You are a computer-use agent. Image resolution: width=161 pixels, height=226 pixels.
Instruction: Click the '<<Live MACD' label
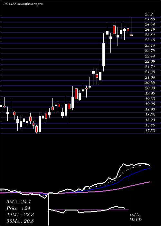click(136, 218)
